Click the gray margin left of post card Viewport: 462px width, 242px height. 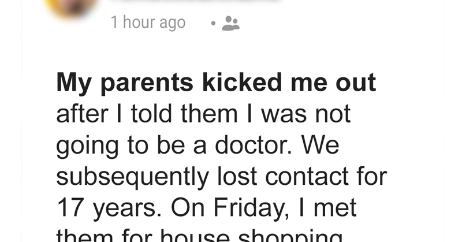[10, 121]
